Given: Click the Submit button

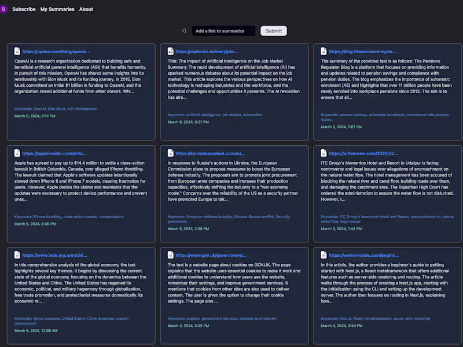Looking at the screenshot, I should [x=273, y=31].
